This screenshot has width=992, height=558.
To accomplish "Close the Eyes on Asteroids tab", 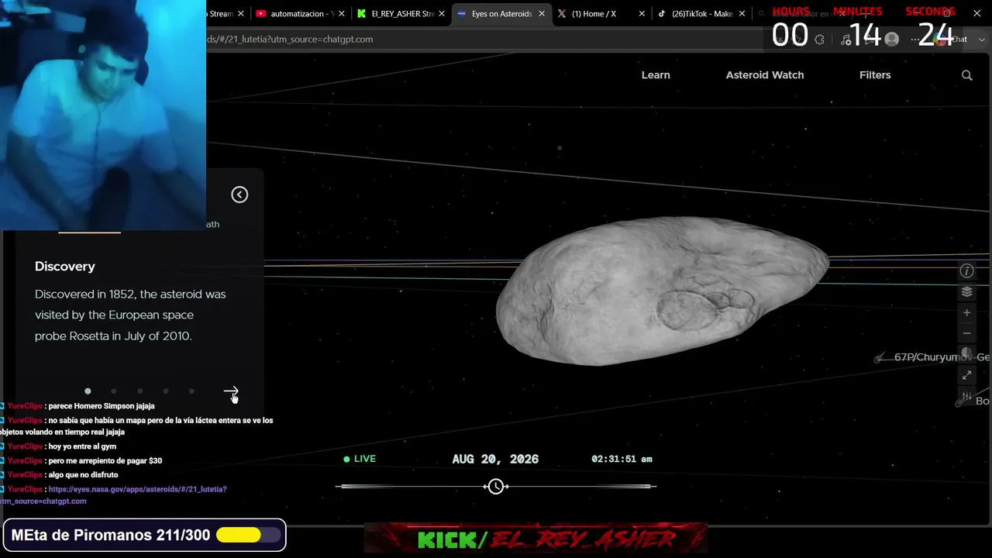I will coord(542,14).
